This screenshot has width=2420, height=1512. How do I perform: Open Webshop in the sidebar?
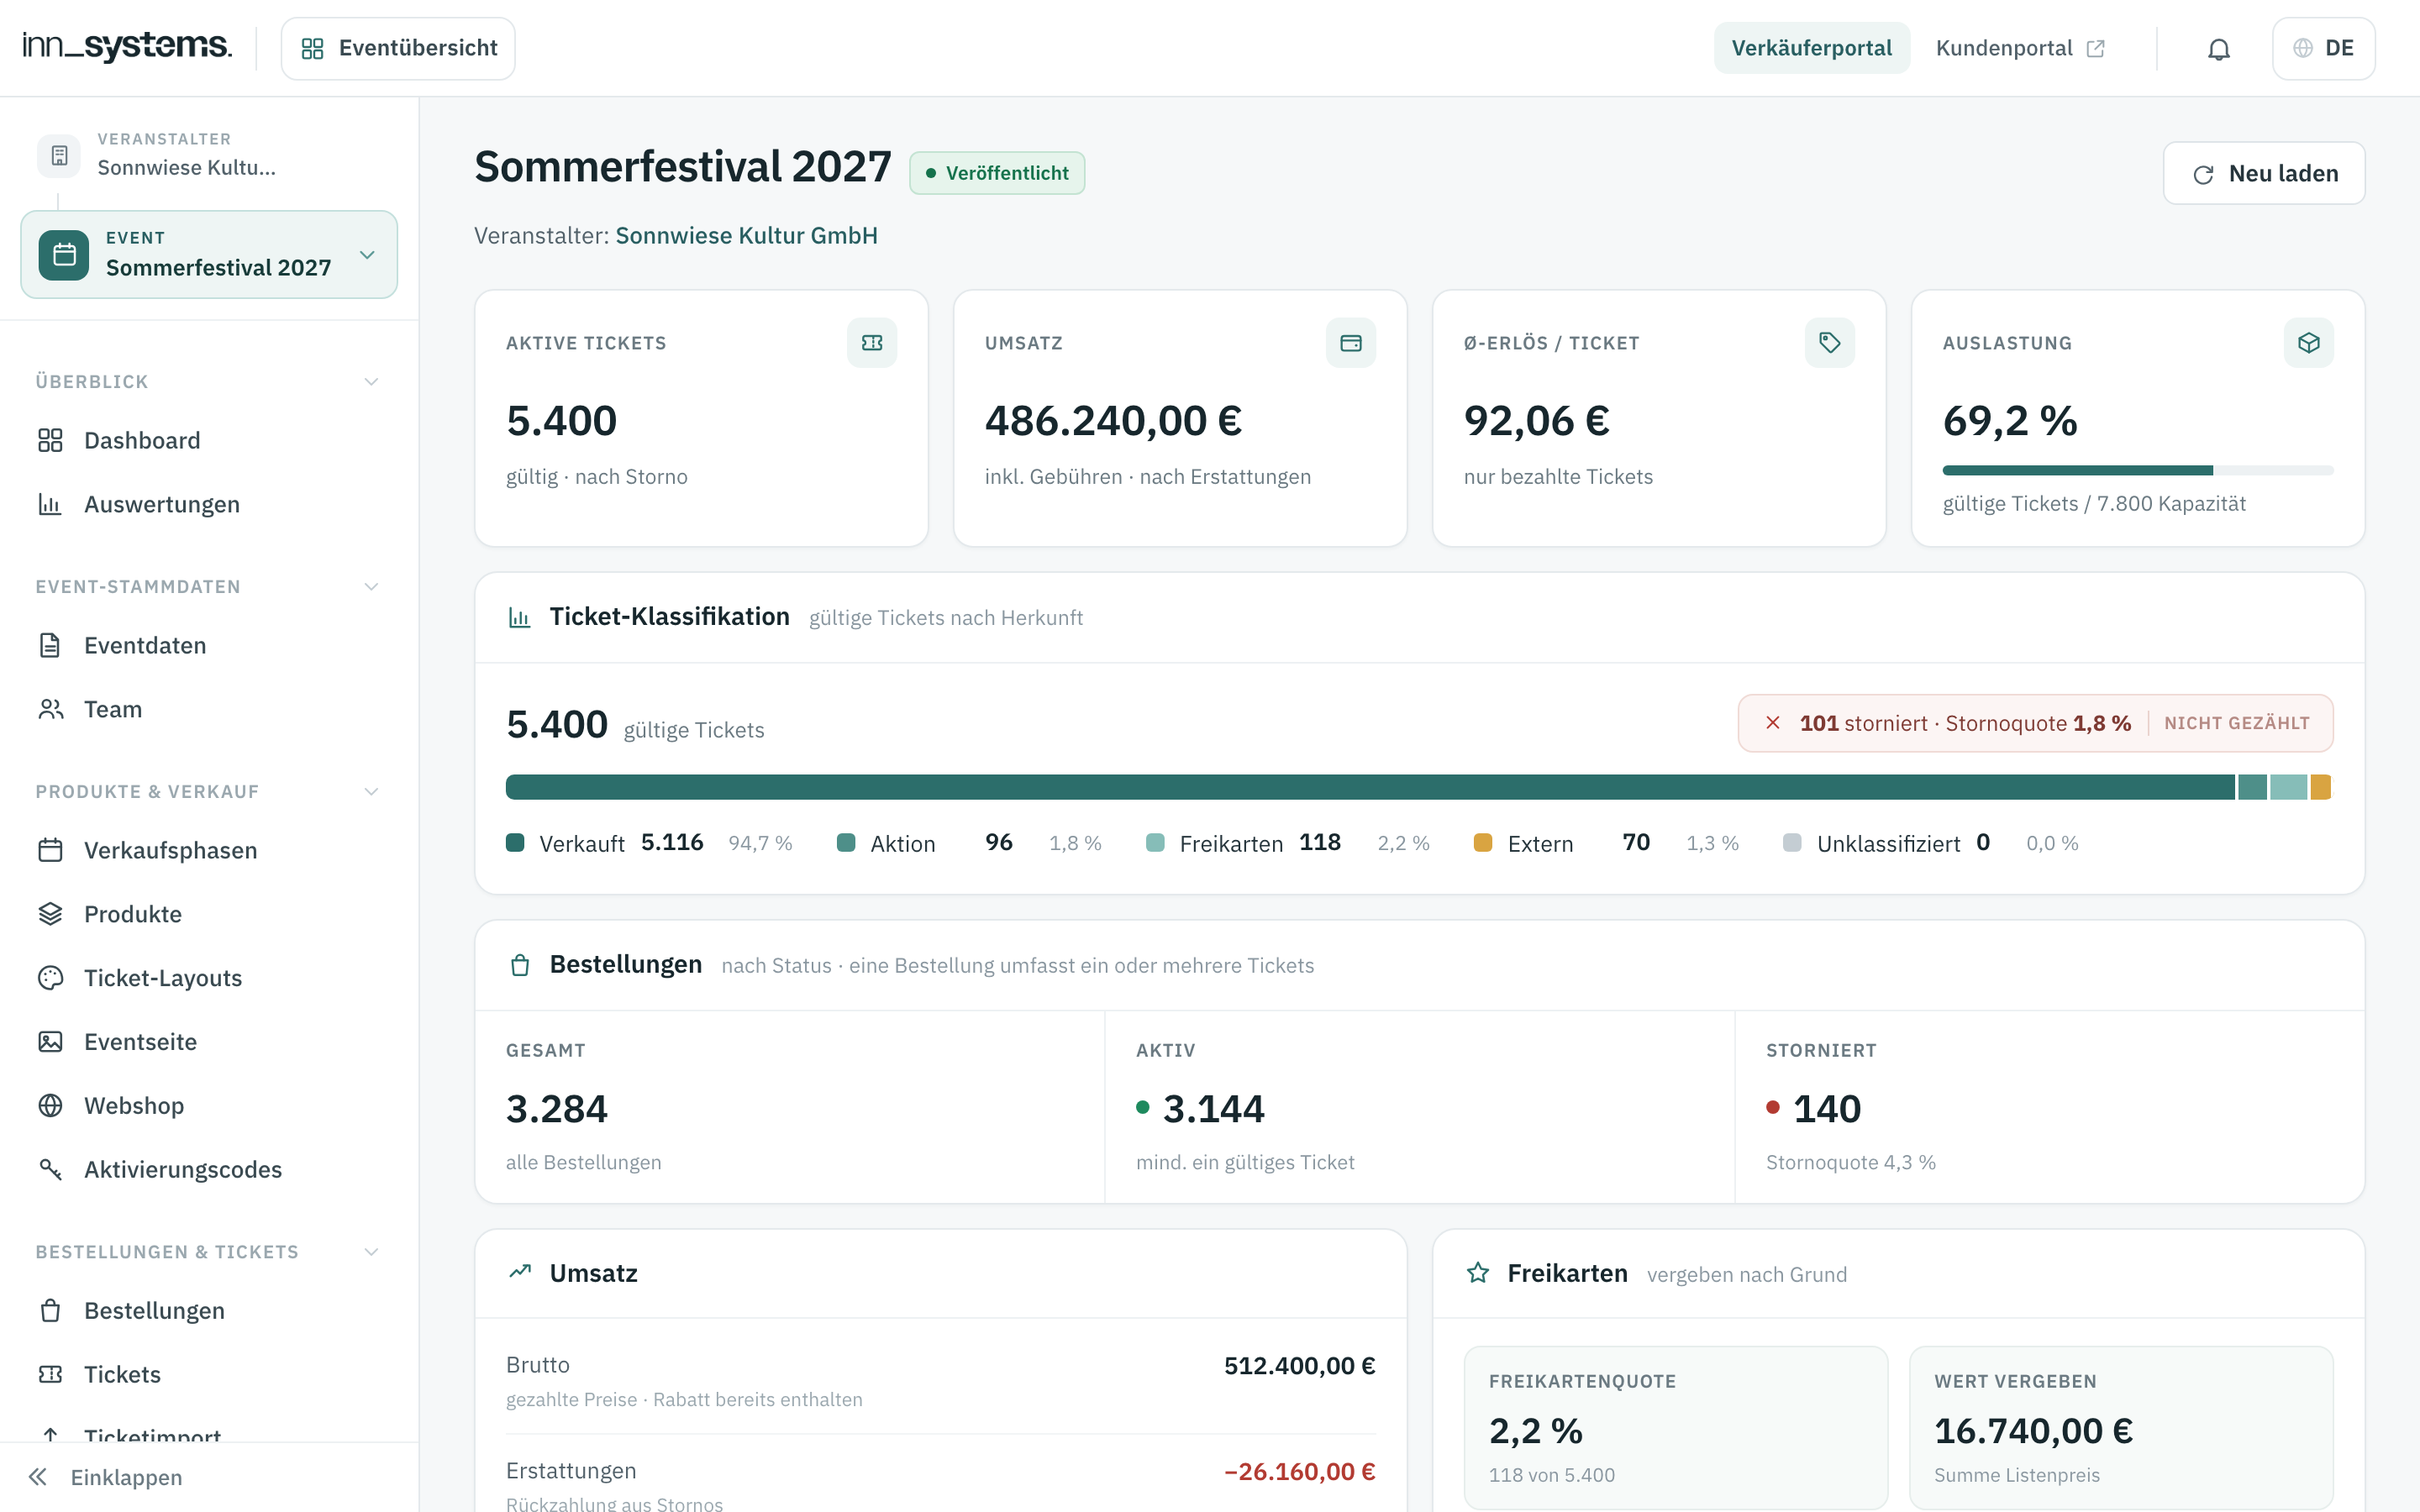pos(209,1105)
